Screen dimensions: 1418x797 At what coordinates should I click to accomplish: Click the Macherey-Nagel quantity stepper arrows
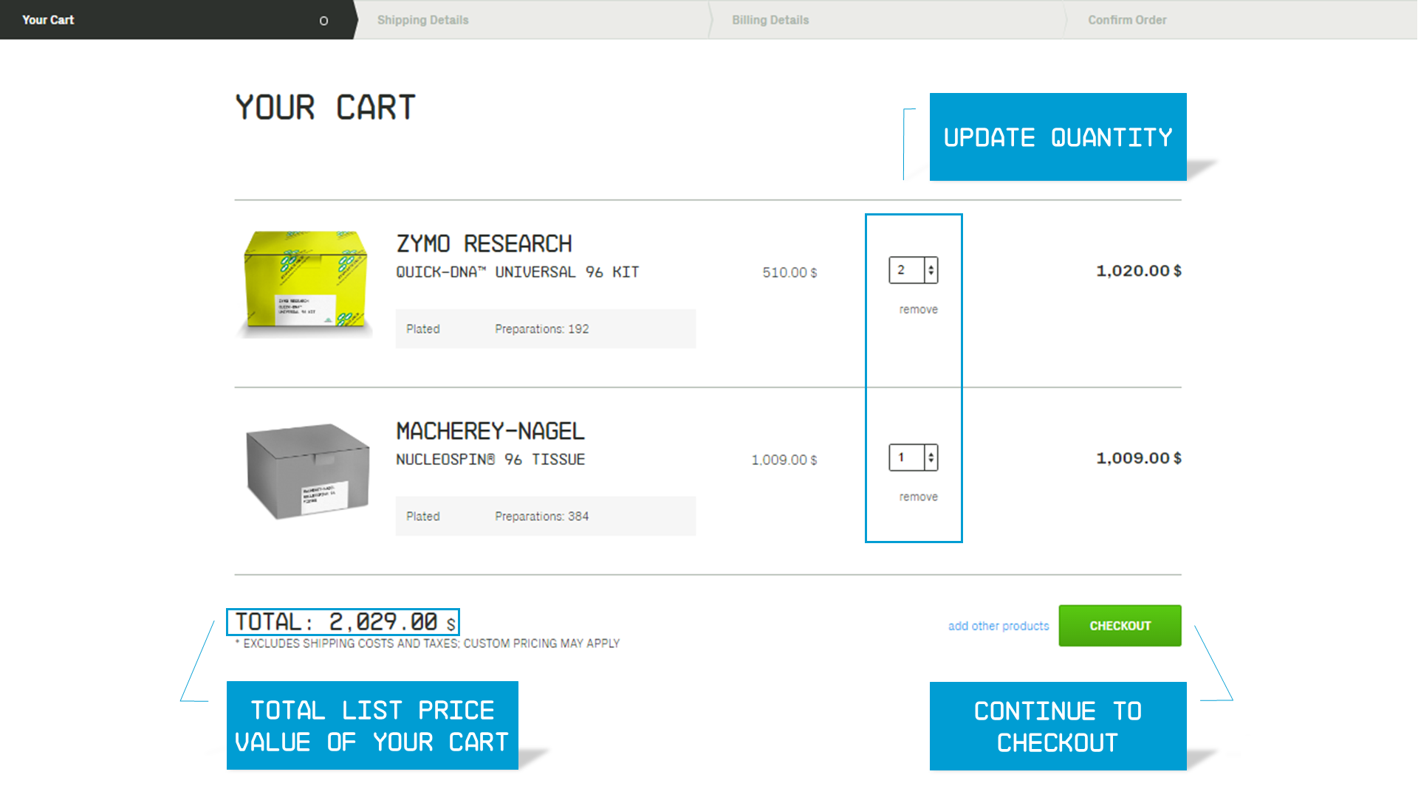(x=931, y=458)
